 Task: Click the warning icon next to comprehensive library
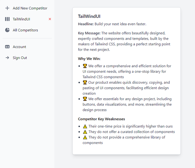(85, 138)
